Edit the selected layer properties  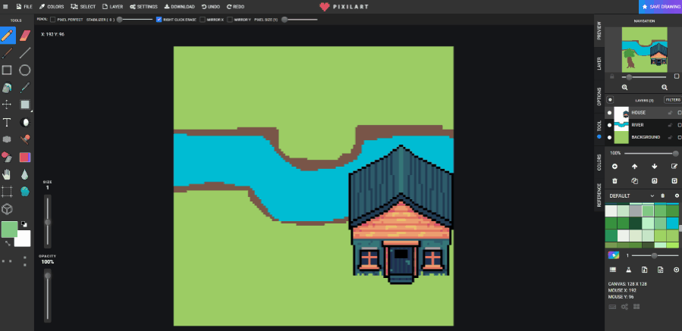click(x=674, y=167)
